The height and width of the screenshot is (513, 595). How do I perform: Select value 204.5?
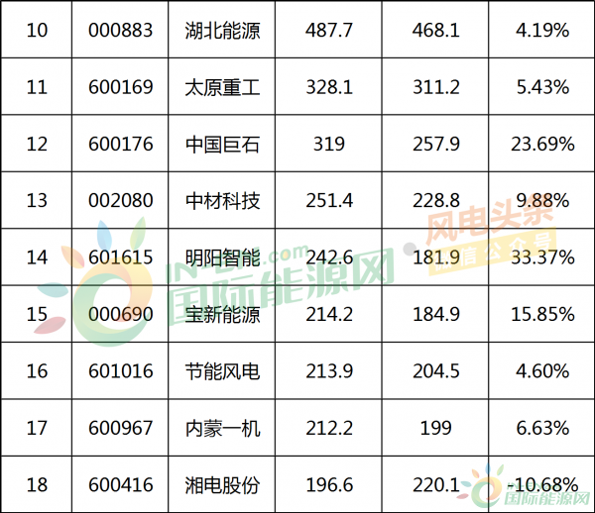436,371
